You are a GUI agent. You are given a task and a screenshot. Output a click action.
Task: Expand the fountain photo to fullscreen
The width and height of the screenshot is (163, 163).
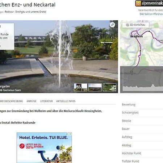pyautogui.click(x=112, y=25)
